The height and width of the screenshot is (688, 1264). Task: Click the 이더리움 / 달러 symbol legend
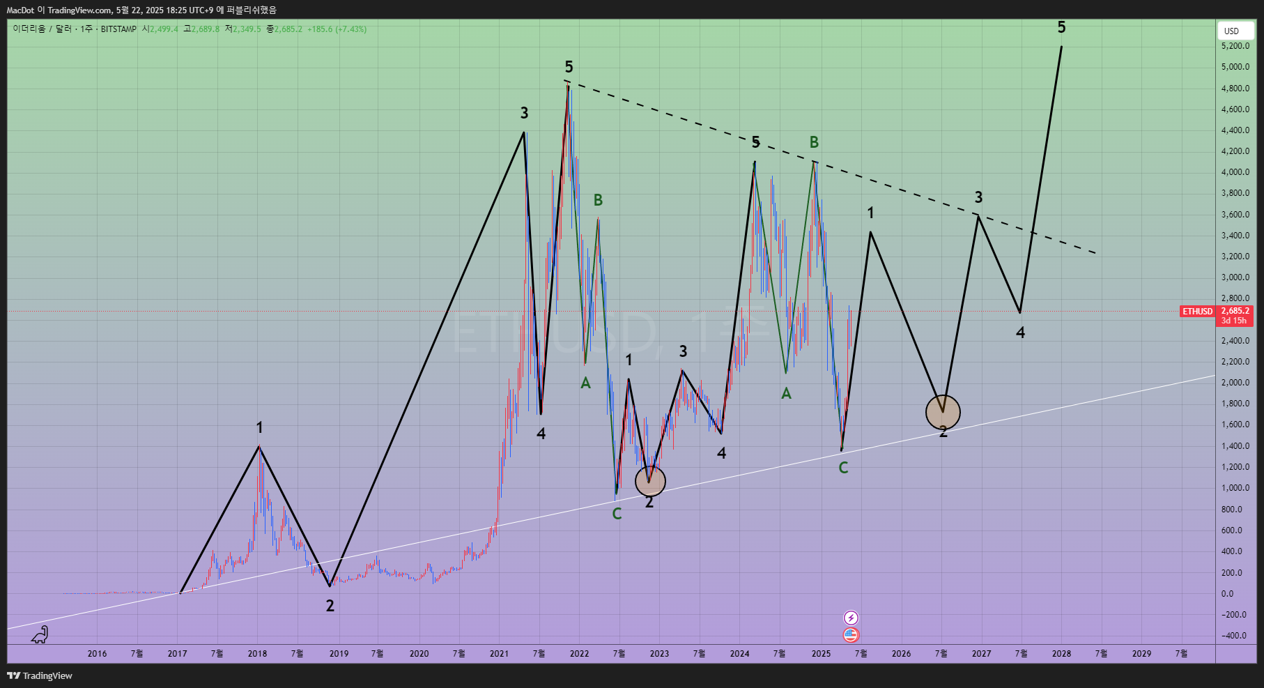(42, 29)
